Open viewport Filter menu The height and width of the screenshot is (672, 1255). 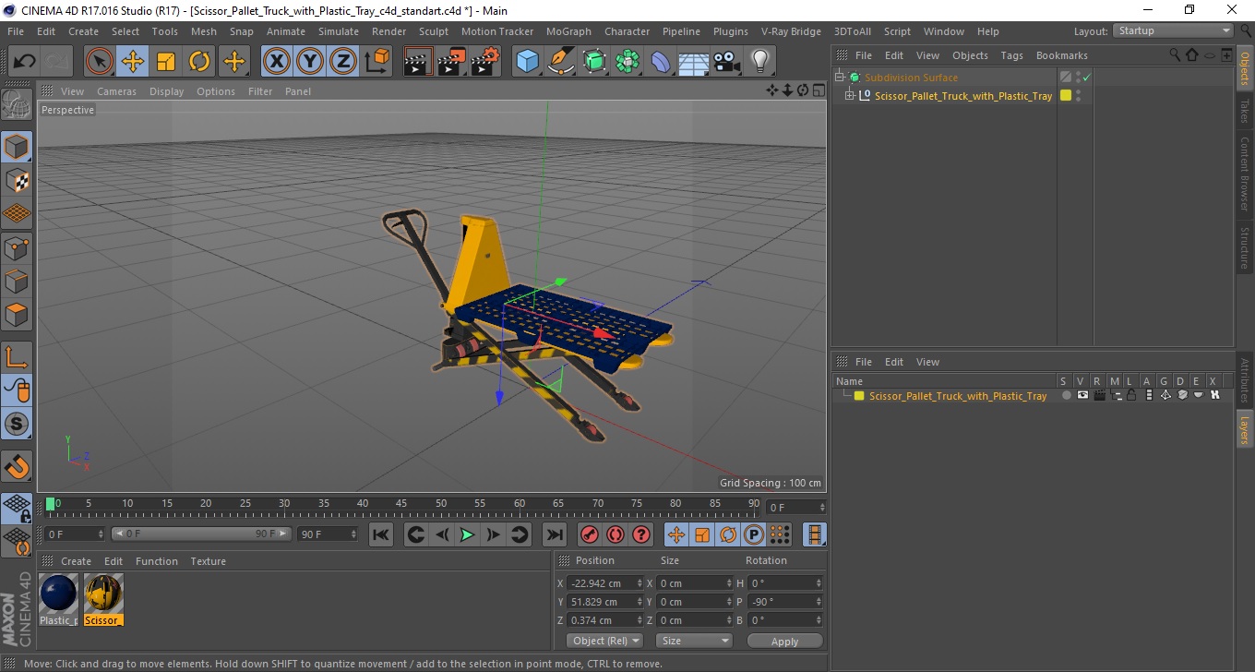(260, 91)
